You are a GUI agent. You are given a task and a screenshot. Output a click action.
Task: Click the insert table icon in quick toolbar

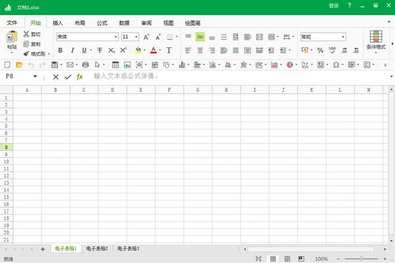(x=115, y=65)
